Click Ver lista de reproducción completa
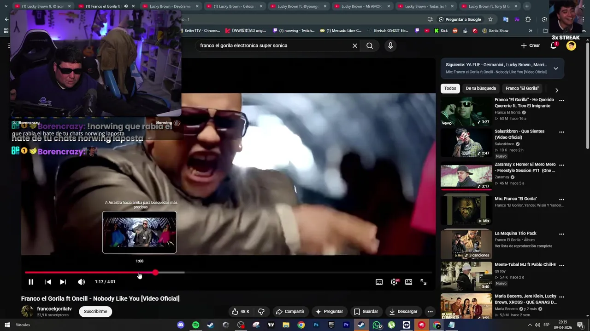This screenshot has height=331, width=590. (523, 246)
